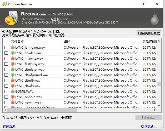Click the vertical scrollbar thumb
The width and height of the screenshot is (165, 131).
point(159,84)
